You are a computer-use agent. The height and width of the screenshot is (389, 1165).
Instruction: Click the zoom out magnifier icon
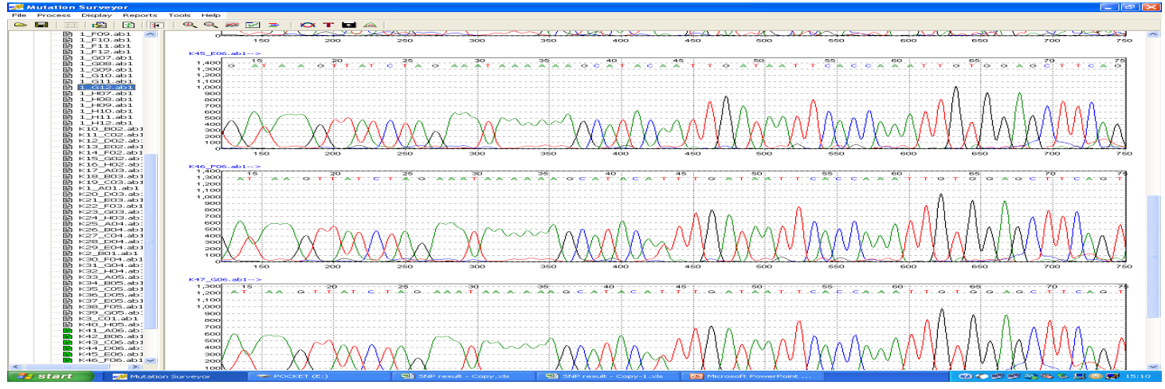click(211, 25)
